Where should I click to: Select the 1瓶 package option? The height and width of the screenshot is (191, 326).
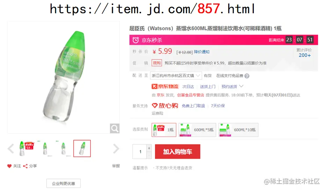click(164, 130)
